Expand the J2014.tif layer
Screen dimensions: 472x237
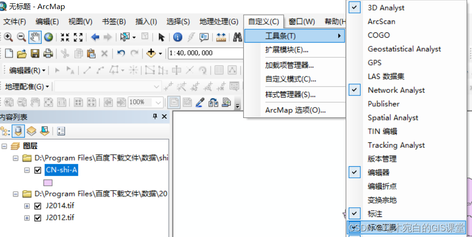(27, 206)
